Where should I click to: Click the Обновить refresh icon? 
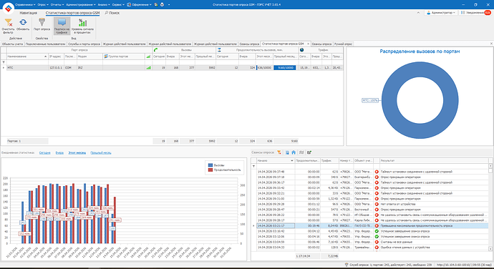point(23,22)
